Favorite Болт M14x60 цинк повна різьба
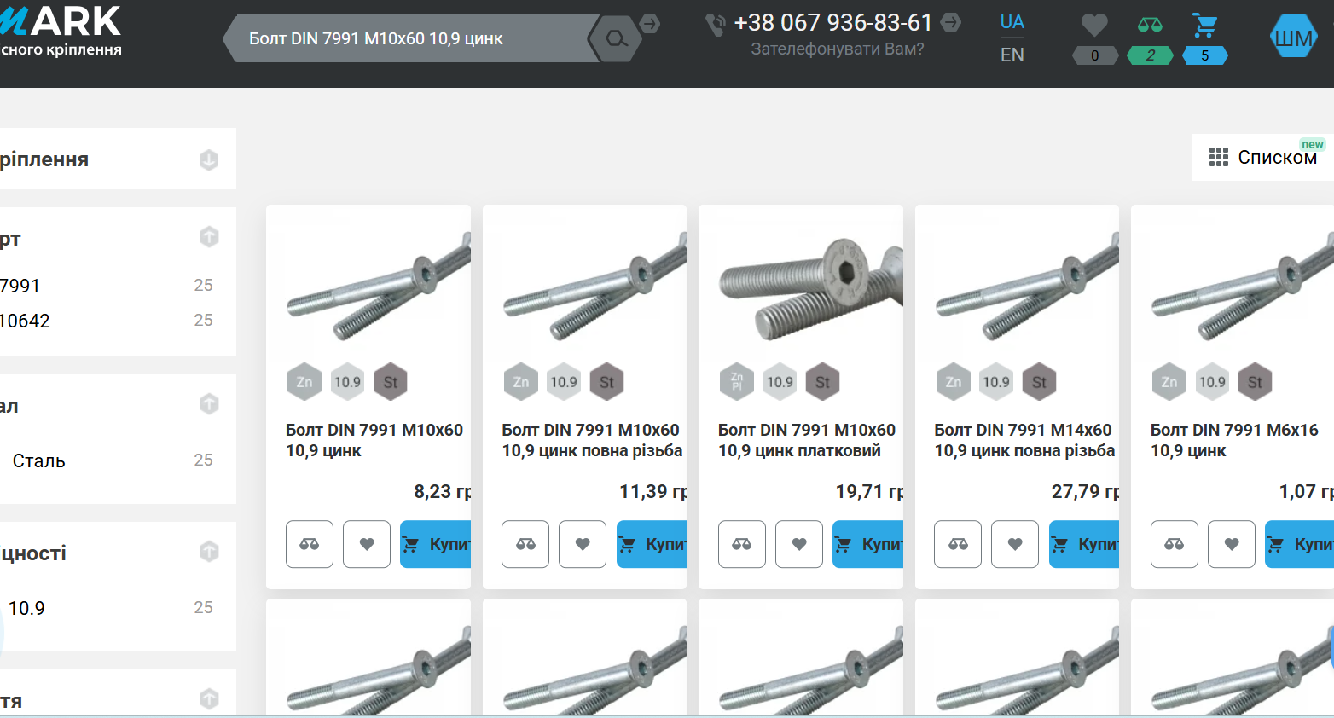1334x718 pixels. [x=1015, y=544]
